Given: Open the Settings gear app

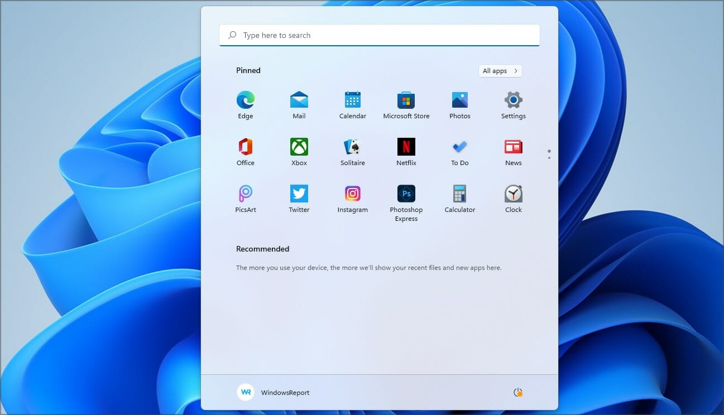Looking at the screenshot, I should pyautogui.click(x=514, y=105).
